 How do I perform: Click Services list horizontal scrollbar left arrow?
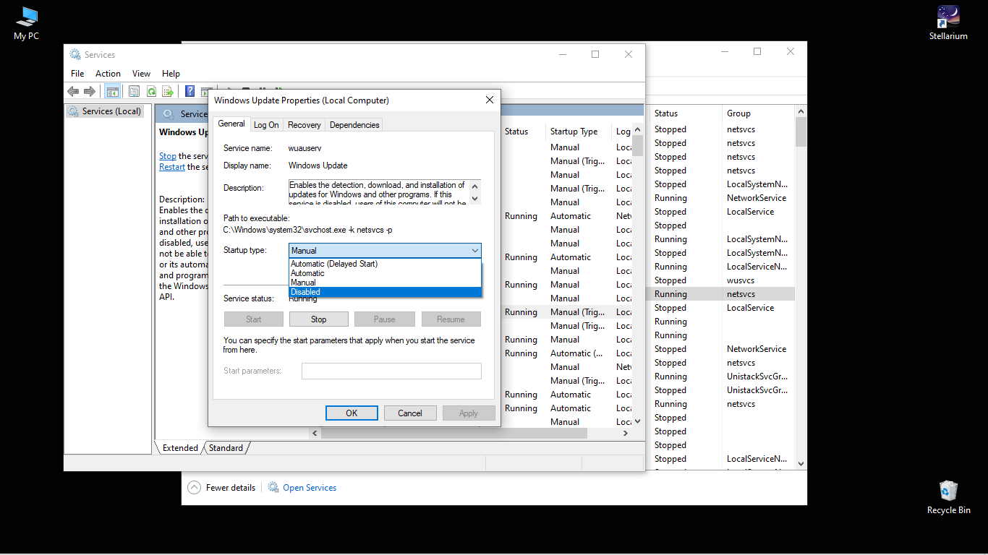click(315, 434)
